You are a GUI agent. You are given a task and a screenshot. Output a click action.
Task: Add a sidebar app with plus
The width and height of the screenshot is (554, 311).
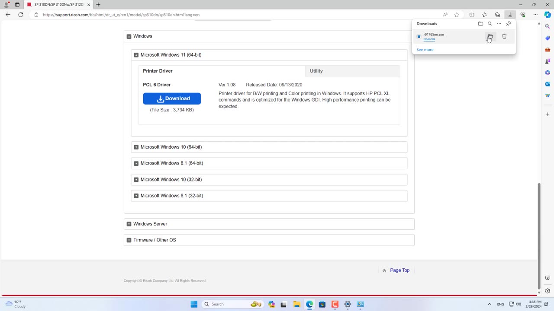point(548,114)
